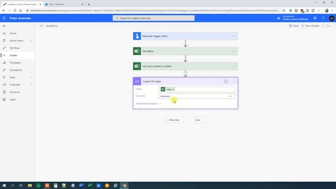Open File Explorer from the taskbar
336x189 pixels.
(30, 185)
